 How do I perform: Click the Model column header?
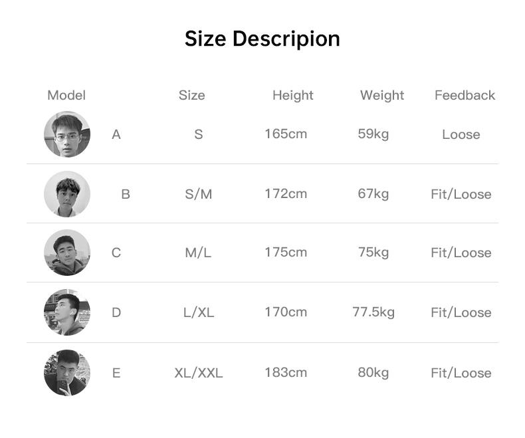tap(66, 95)
